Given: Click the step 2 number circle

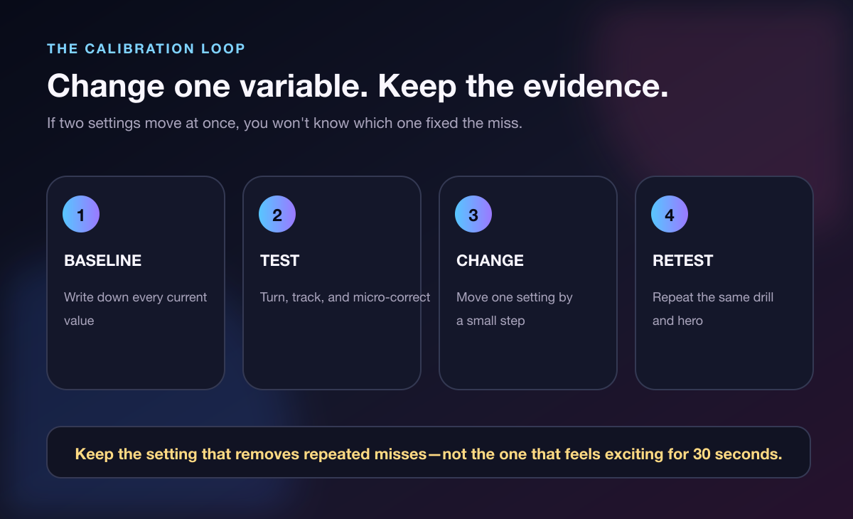Looking at the screenshot, I should coord(277,215).
